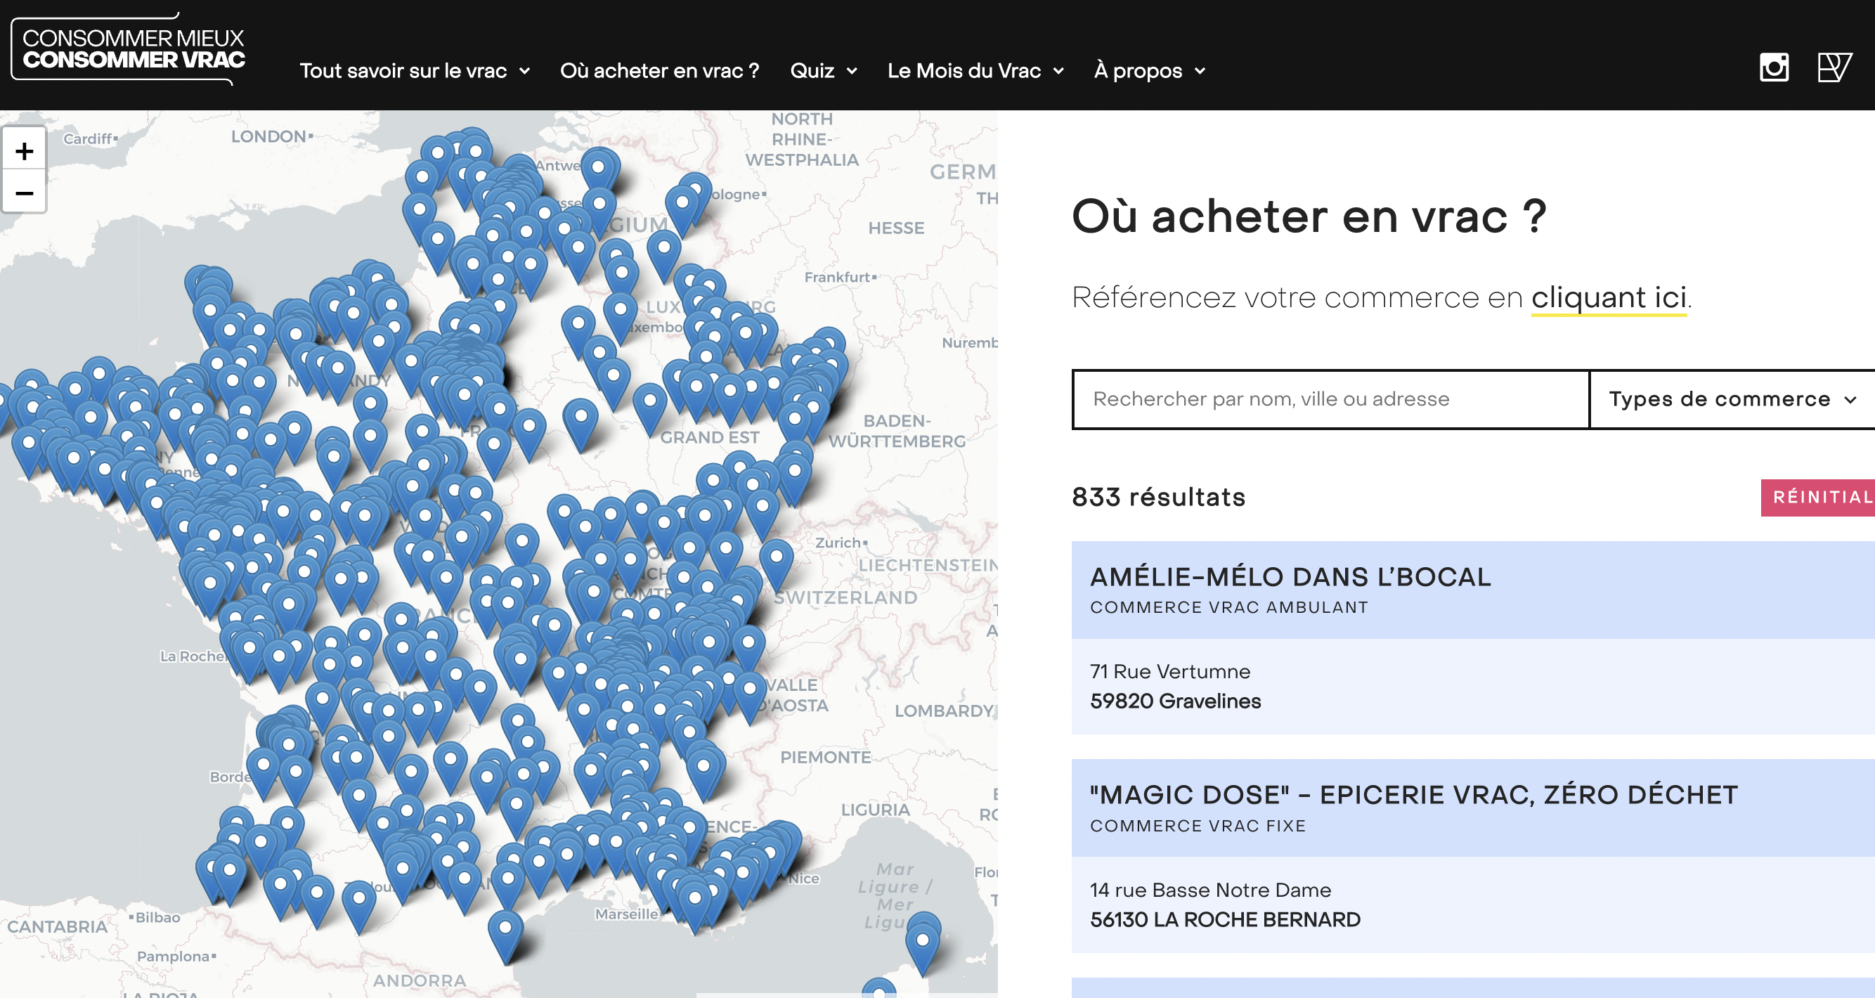1875x998 pixels.
Task: Click the southernmost map pin near Andorra
Action: coord(505,930)
